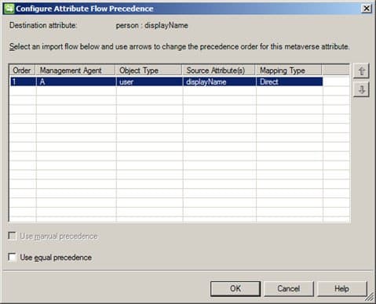376x304 pixels.
Task: Click the Management Agent column header
Action: [x=75, y=71]
